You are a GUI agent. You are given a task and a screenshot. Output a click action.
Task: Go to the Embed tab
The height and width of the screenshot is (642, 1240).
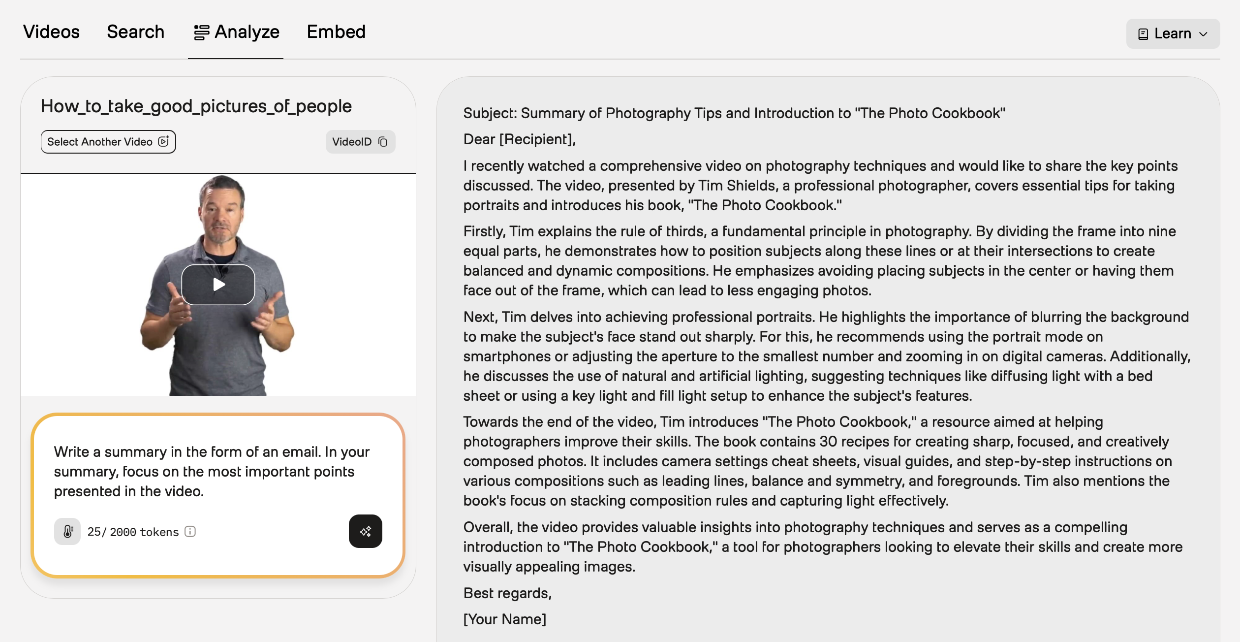pyautogui.click(x=336, y=32)
